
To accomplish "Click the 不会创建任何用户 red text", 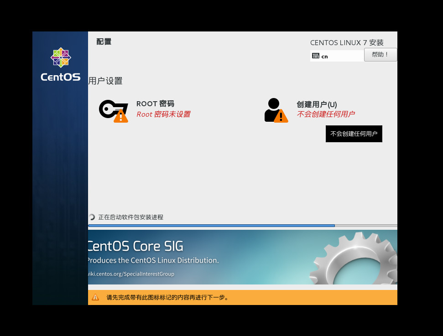I will [325, 114].
